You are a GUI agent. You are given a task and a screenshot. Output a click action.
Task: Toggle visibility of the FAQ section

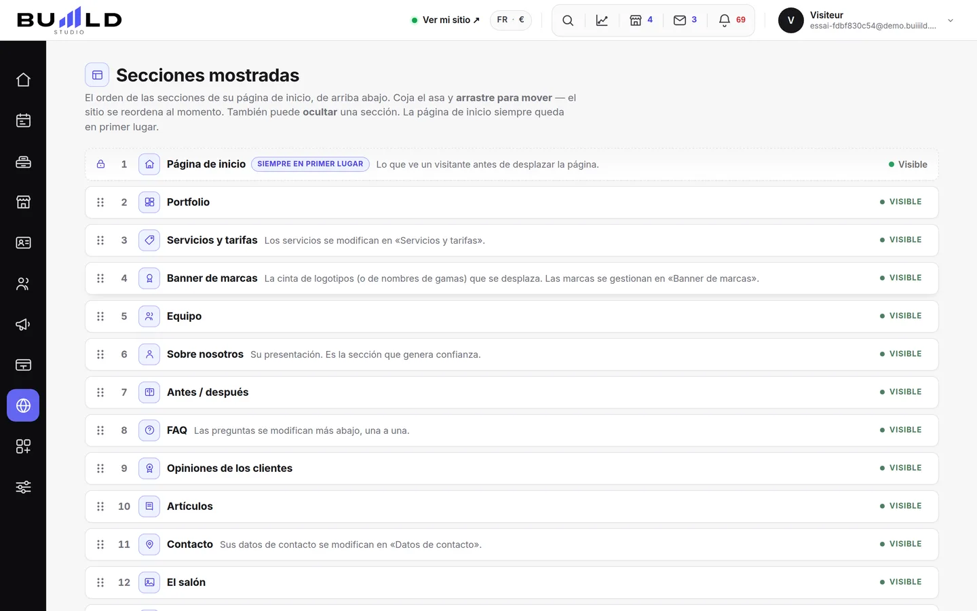click(x=901, y=430)
